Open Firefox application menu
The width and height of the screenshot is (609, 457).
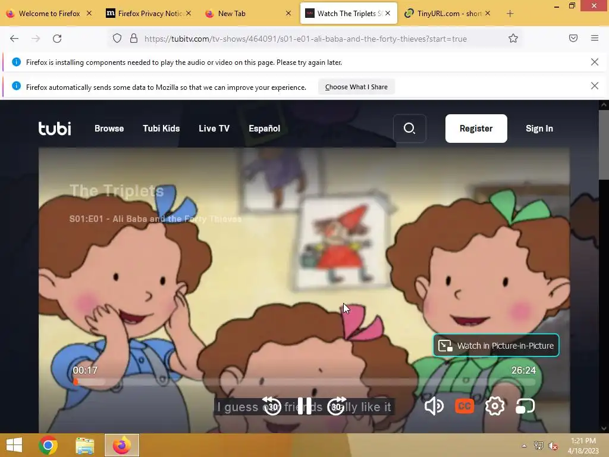point(595,38)
